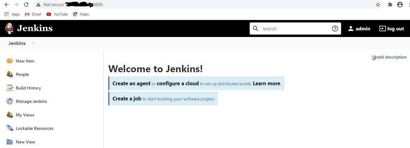Click the add description link

[x=391, y=57]
